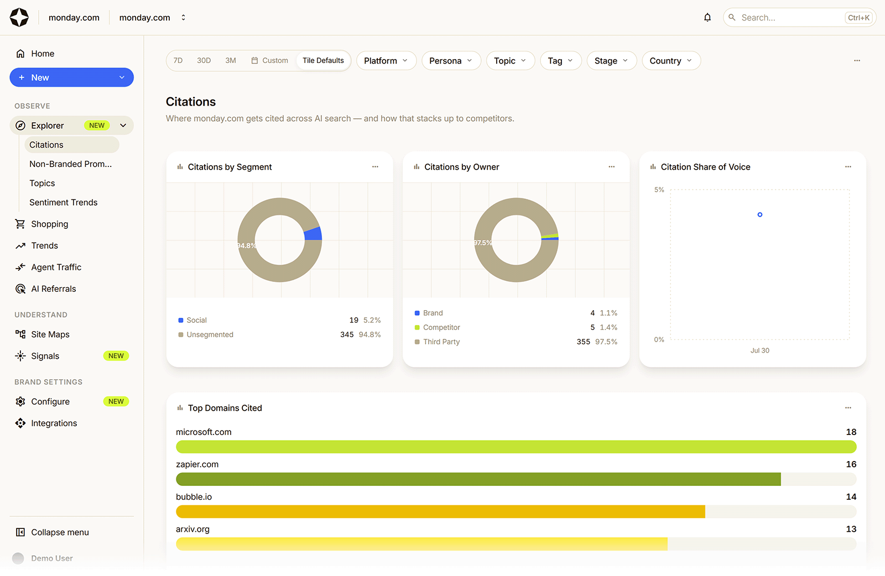Viewport: 885px width, 576px height.
Task: Open the Topic filter dropdown
Action: (x=511, y=61)
